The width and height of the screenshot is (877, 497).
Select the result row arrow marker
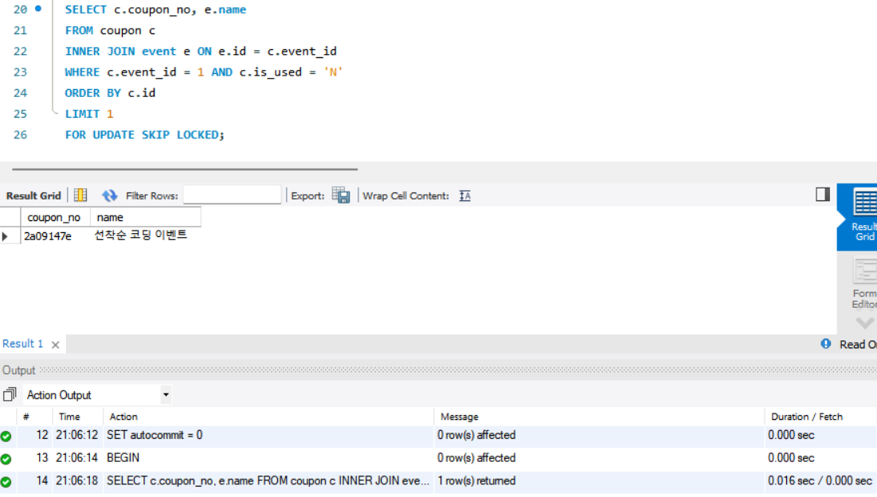pos(5,236)
